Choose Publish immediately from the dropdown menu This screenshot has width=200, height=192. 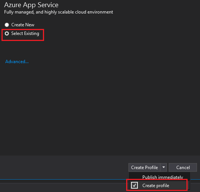point(159,177)
